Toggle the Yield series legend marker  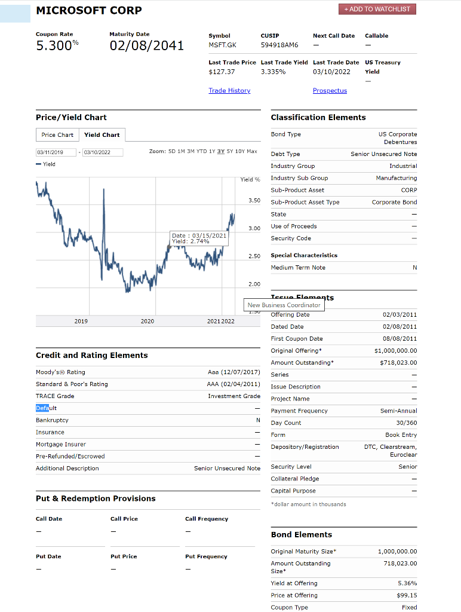(39, 164)
